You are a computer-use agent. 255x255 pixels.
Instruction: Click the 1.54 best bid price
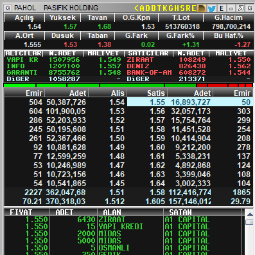pos(117,102)
